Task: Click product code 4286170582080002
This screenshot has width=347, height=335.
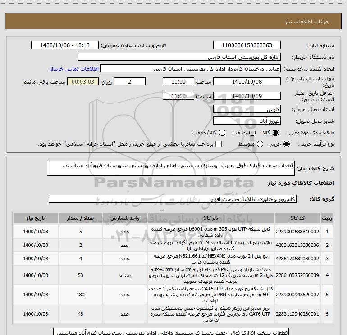Action: point(297,259)
